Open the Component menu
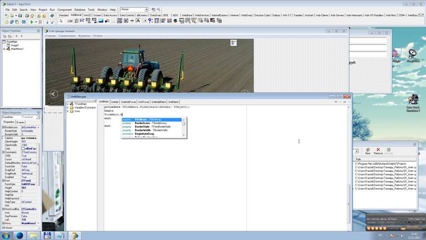Screen dimensions: 426x240 point(65,9)
